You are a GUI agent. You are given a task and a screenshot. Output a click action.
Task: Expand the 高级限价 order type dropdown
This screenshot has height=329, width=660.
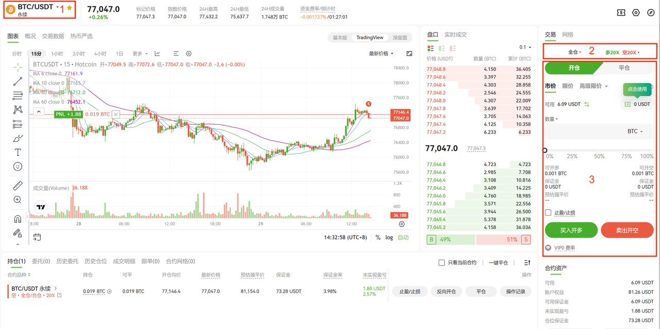pos(593,86)
